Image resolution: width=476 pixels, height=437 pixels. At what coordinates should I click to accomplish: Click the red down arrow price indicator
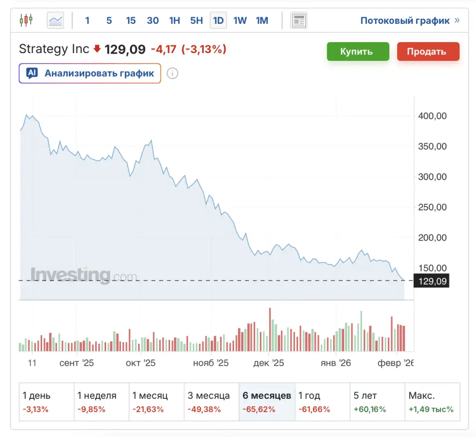point(97,49)
